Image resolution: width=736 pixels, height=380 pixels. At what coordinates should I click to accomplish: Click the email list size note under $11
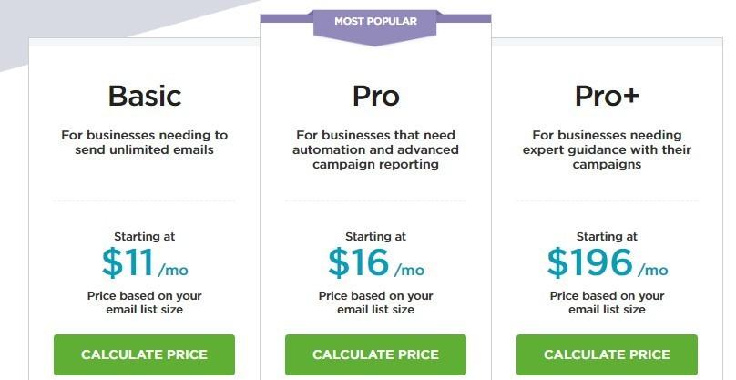[144, 303]
